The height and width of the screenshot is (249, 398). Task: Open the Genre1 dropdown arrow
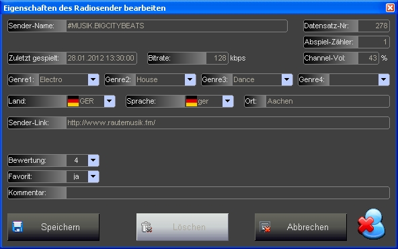93,79
